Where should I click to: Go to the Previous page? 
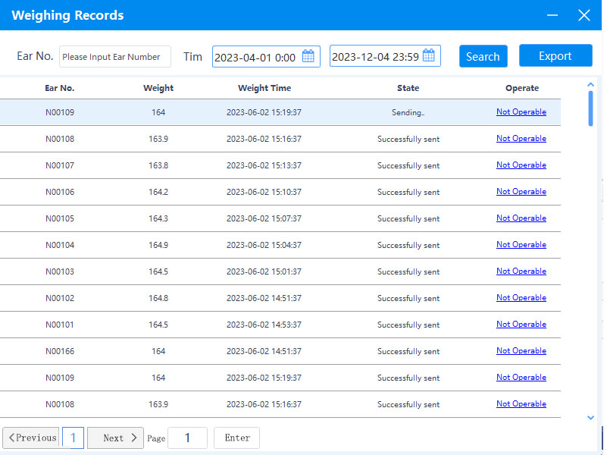coord(32,438)
